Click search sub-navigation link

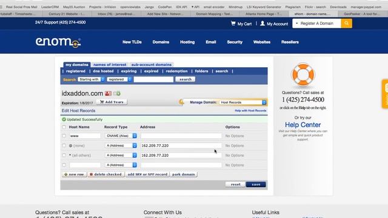pos(222,71)
